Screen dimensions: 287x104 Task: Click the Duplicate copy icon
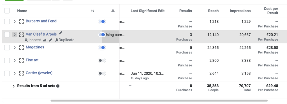click(x=57, y=40)
